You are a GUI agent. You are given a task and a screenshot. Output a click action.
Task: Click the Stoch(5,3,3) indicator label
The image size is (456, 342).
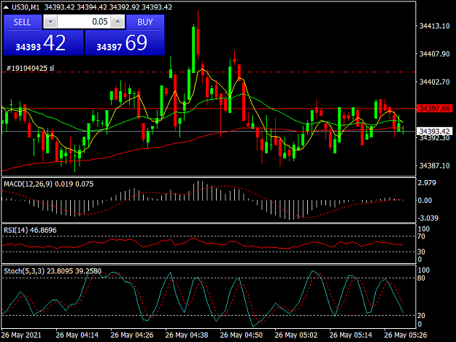tap(24, 271)
